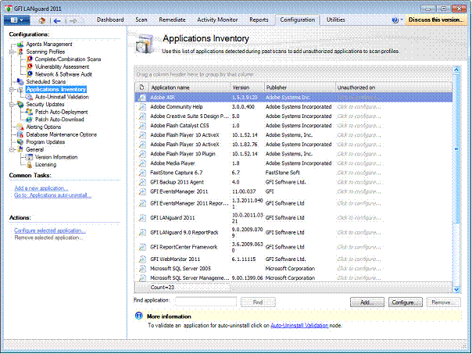
Task: Open the Remediate tab
Action: point(172,20)
